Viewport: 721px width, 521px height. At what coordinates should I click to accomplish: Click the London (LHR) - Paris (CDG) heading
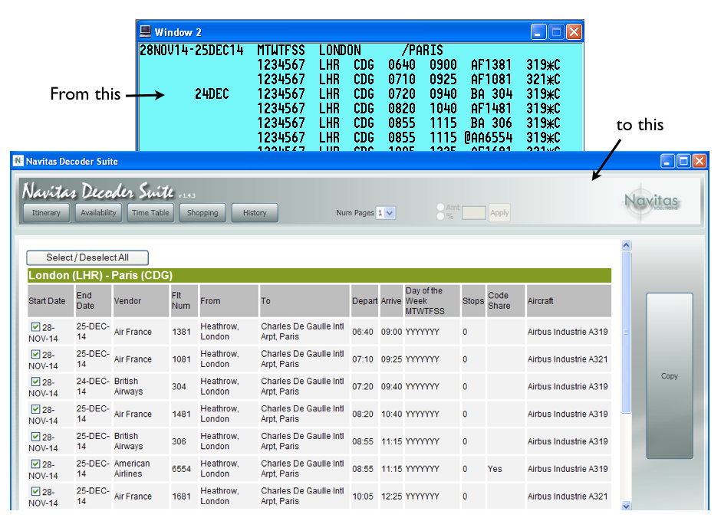click(x=100, y=275)
